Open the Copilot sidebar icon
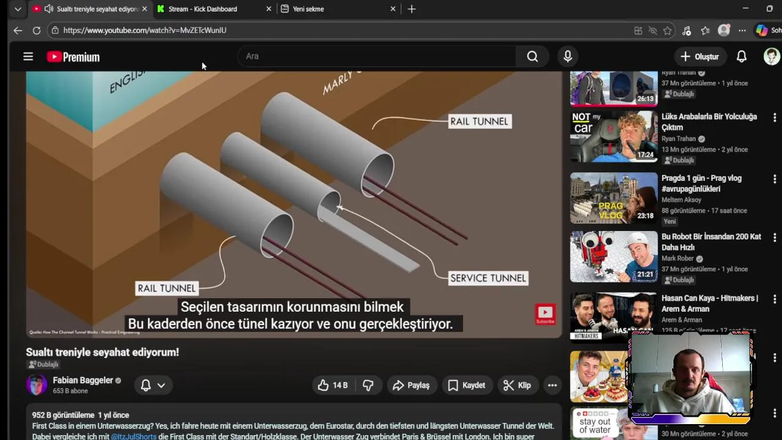Screen dimensions: 782x440 (x=762, y=31)
